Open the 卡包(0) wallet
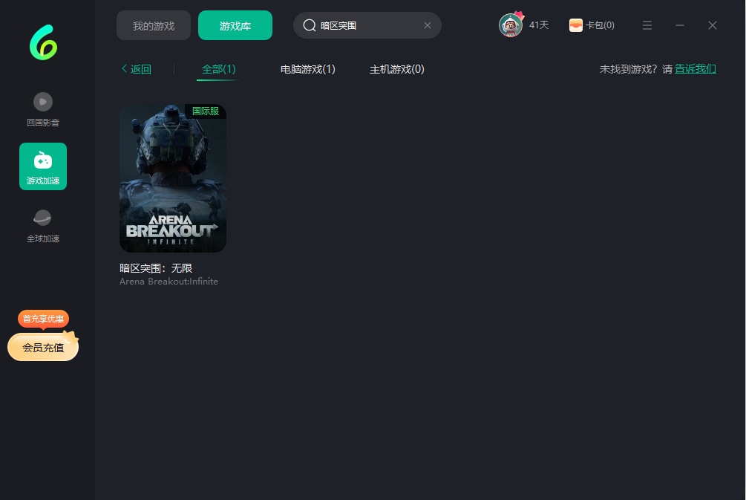746x500 pixels. [592, 25]
